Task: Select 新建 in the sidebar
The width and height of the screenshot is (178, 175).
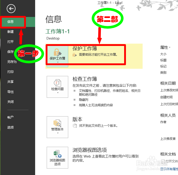Action: pyautogui.click(x=11, y=32)
